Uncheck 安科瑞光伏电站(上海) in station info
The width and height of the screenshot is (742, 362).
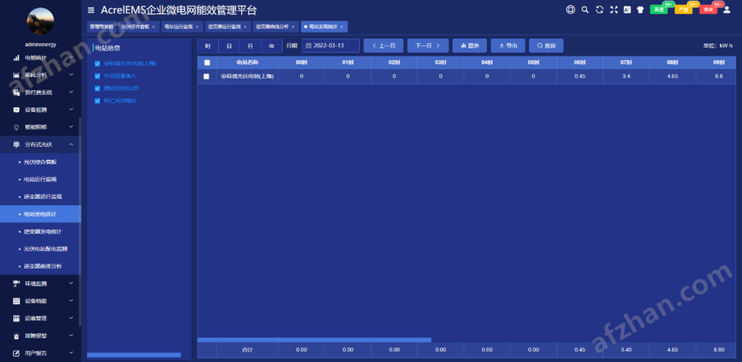click(97, 63)
